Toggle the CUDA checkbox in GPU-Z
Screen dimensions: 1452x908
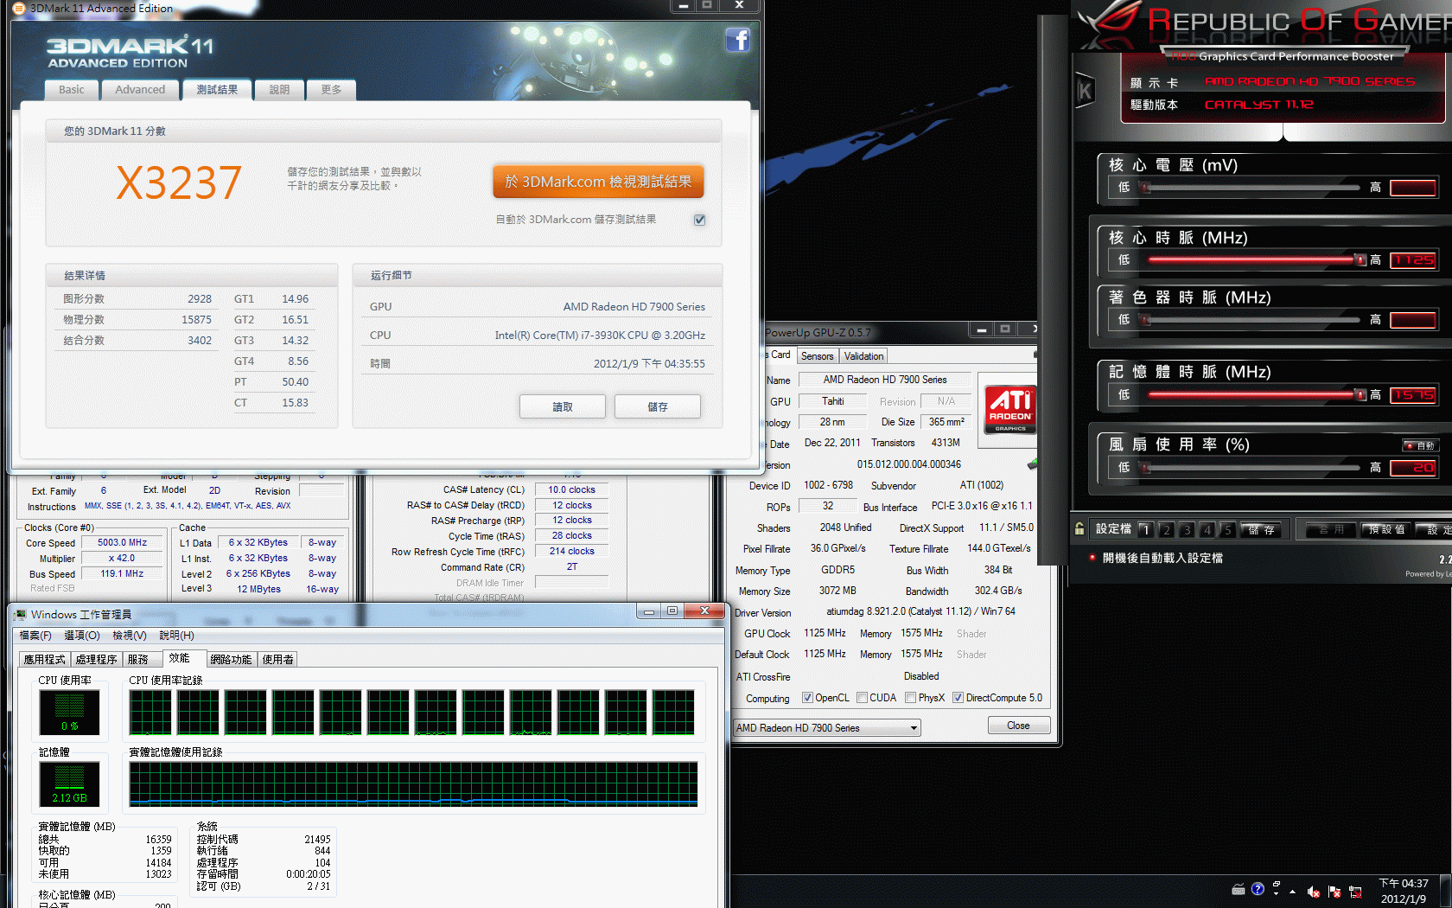point(862,698)
